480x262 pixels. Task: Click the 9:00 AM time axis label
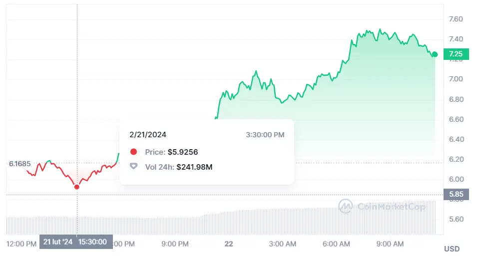point(390,244)
